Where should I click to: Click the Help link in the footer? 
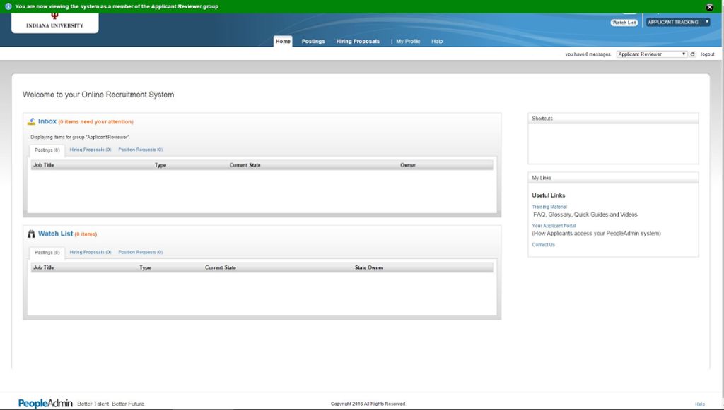click(x=700, y=404)
